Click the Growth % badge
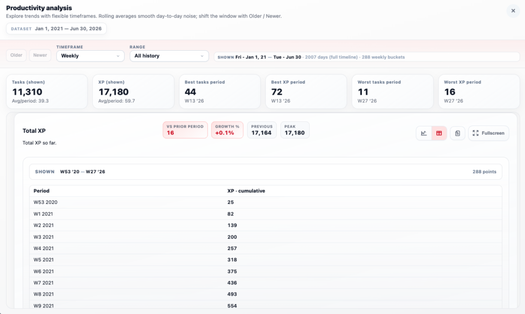 tap(227, 130)
